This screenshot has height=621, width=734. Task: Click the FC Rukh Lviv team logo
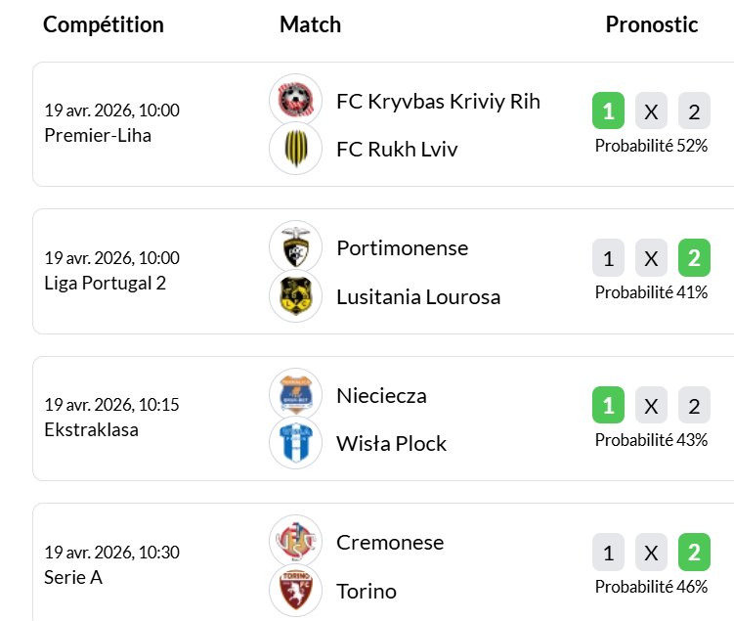pos(295,149)
